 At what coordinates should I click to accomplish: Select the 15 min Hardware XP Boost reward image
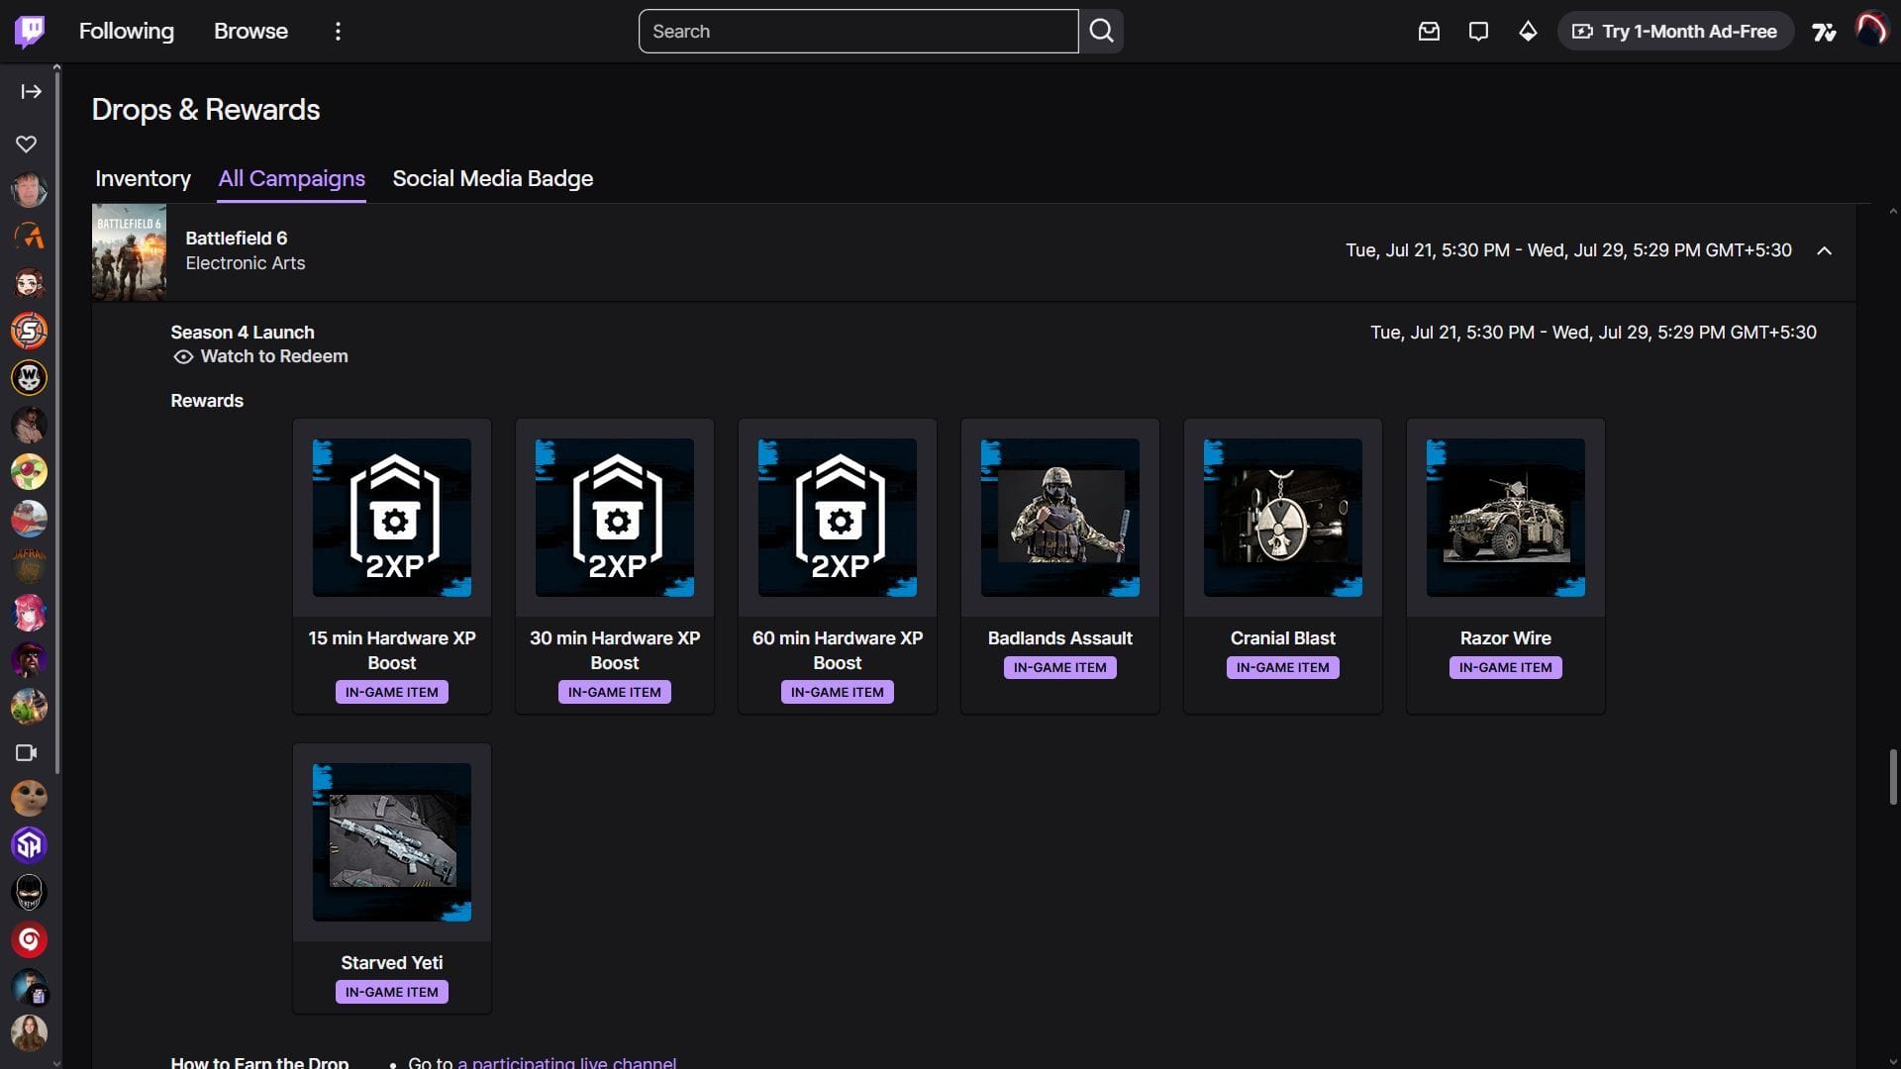[392, 518]
